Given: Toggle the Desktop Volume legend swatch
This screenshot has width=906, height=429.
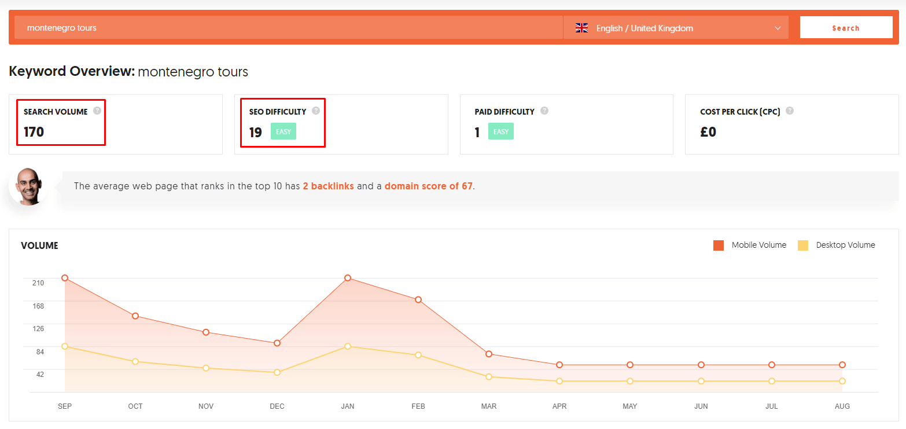Looking at the screenshot, I should 803,245.
